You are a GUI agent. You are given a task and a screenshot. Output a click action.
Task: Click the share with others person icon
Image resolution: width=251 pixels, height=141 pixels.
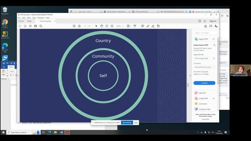(x=216, y=26)
